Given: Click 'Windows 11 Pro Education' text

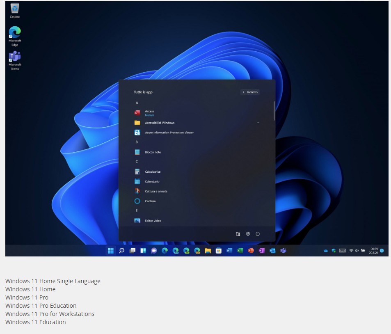Looking at the screenshot, I should point(41,306).
